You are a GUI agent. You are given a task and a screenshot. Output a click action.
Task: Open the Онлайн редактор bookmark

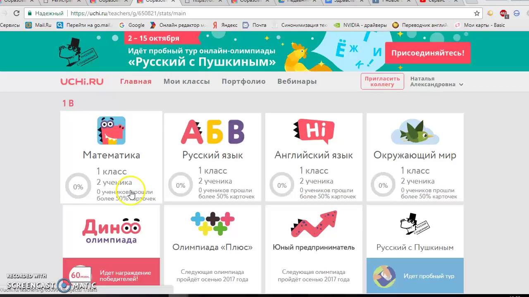tap(178, 25)
